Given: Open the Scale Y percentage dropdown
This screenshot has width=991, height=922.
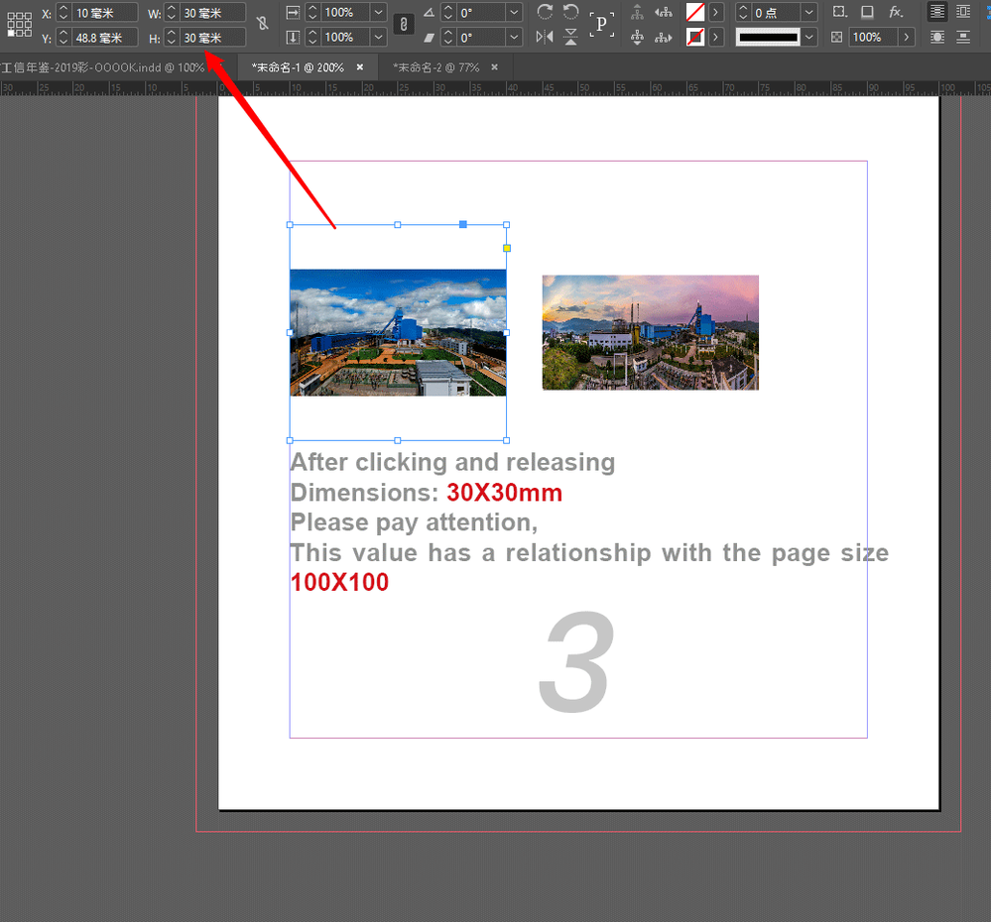Looking at the screenshot, I should click(378, 38).
